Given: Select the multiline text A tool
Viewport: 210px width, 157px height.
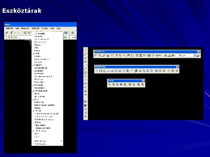Looking at the screenshot, I should 85,116.
